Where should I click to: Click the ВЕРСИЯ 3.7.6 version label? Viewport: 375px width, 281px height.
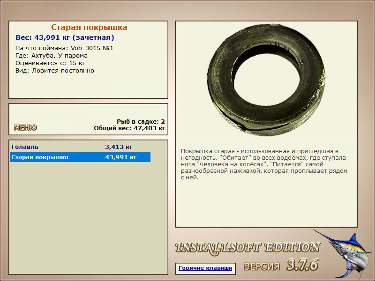[281, 265]
